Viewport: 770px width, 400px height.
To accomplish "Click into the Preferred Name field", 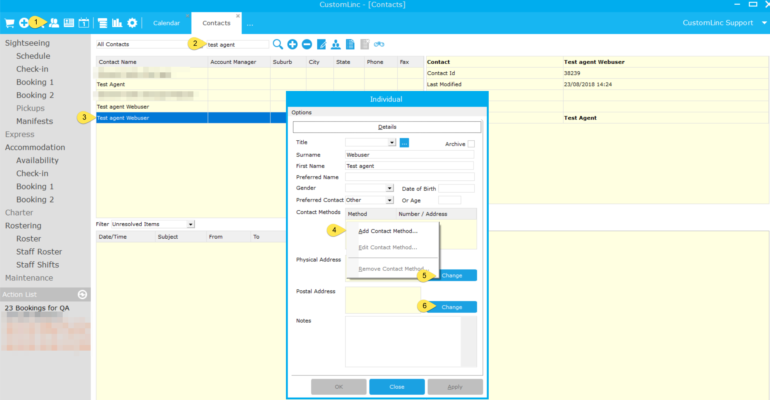I will (x=410, y=177).
